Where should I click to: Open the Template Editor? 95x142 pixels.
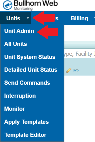pos(25,135)
